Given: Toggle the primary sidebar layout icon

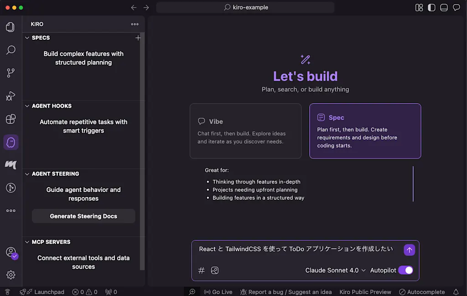Looking at the screenshot, I should [431, 7].
